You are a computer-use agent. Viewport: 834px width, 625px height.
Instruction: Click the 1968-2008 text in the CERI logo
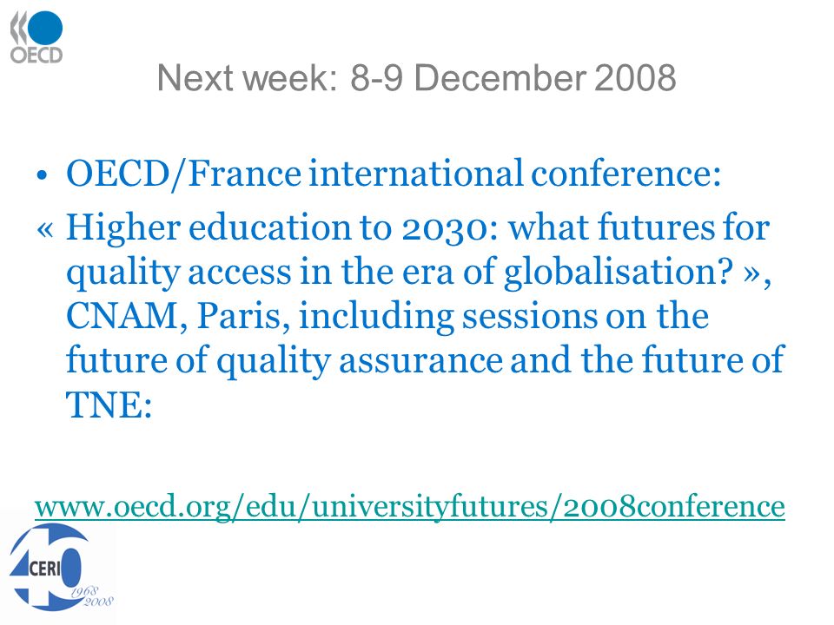click(92, 597)
